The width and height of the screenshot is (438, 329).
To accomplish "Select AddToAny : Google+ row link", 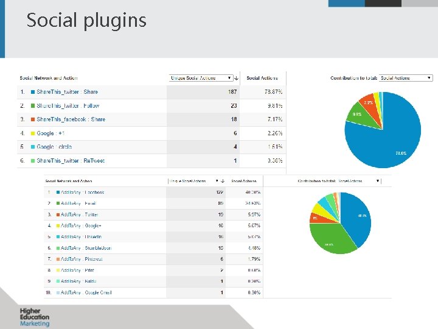I will tap(81, 225).
